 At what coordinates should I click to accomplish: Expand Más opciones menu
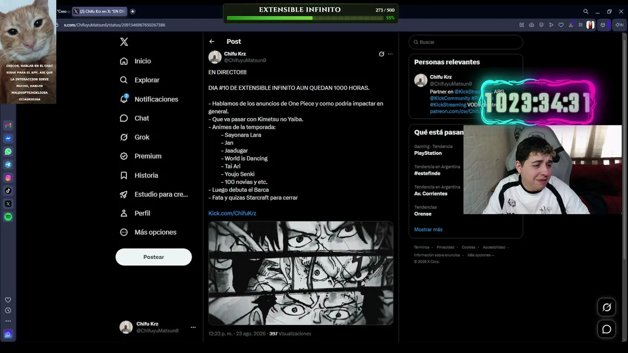148,232
